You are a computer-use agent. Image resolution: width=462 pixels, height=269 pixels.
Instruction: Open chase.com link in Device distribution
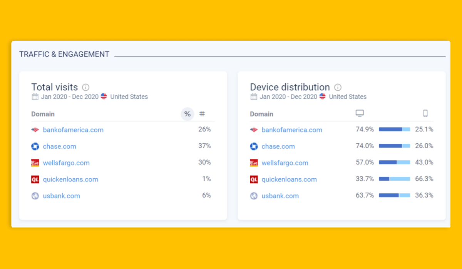click(x=278, y=146)
